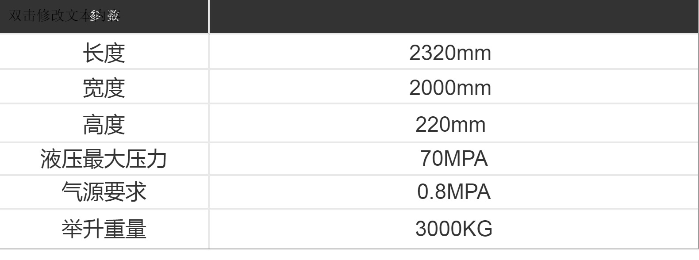Click the 液压最大压力 label

coord(104,159)
